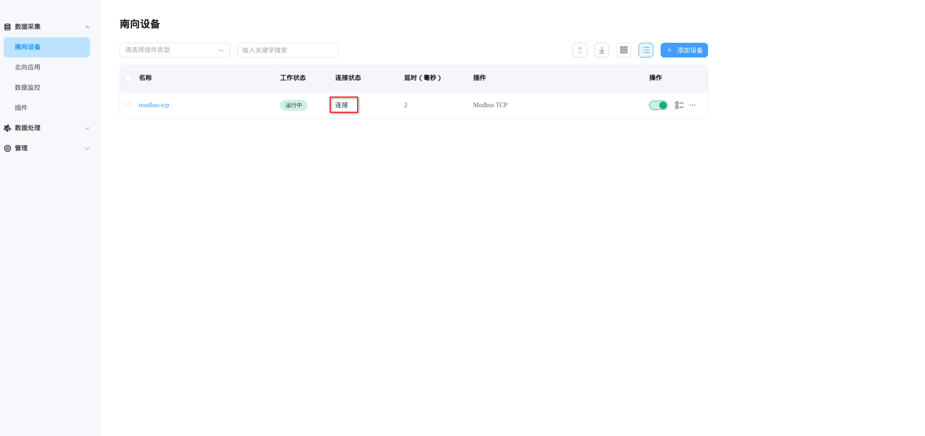Click the import devices upload icon

point(579,50)
